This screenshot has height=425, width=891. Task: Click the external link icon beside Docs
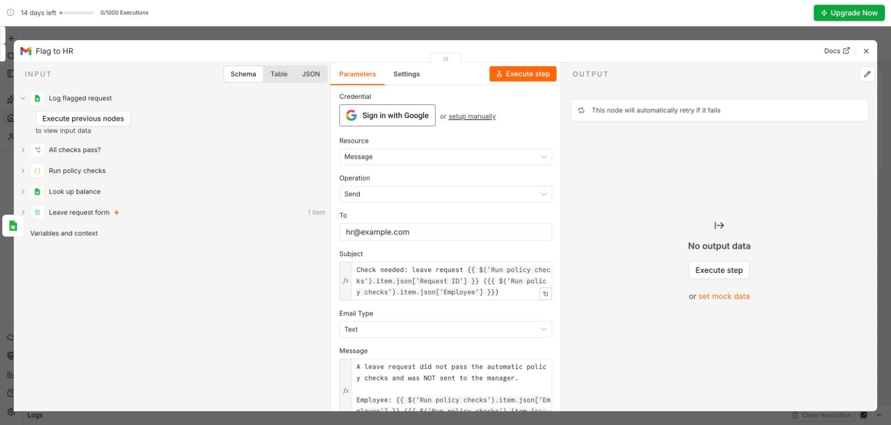coord(846,51)
